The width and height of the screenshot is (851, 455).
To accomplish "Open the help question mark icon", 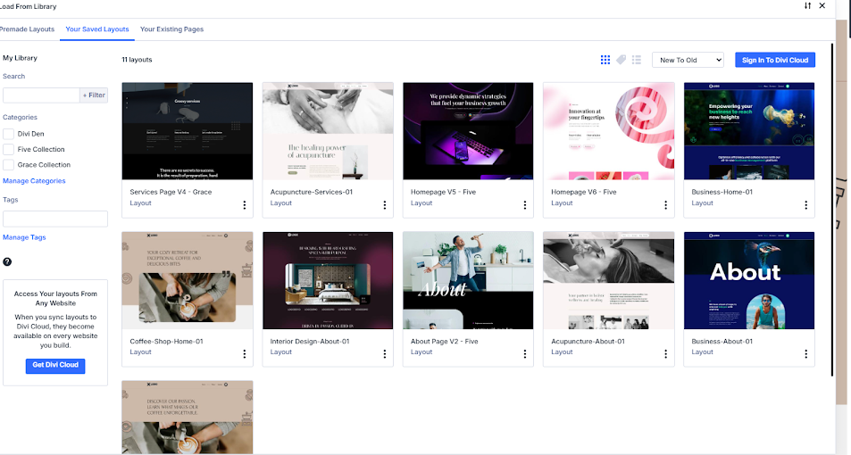I will click(x=7, y=262).
